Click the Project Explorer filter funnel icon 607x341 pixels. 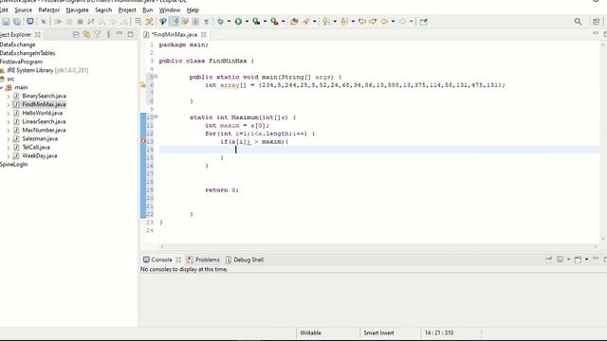coord(98,34)
